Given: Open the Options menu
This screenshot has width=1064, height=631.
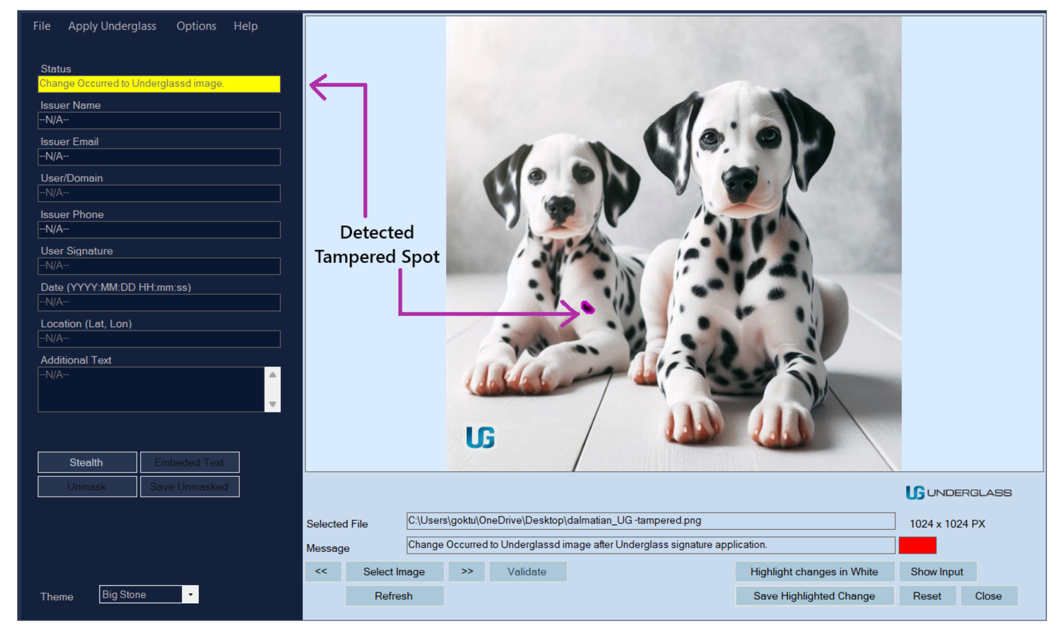Looking at the screenshot, I should [x=196, y=26].
